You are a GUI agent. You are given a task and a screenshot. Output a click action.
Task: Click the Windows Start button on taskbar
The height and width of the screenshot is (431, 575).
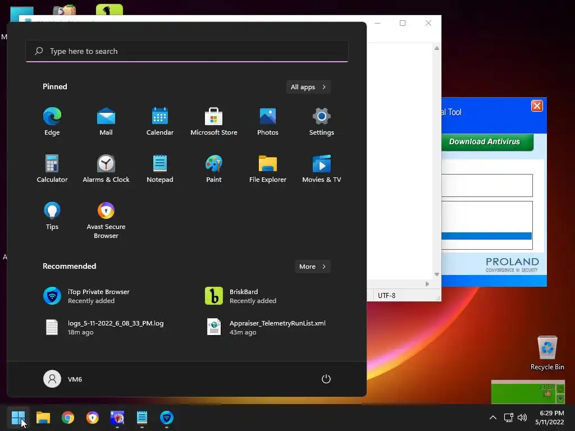18,418
